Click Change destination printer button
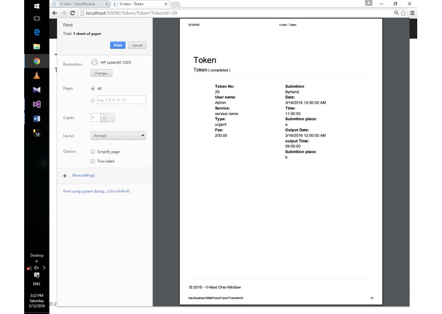Viewport: 442px width, 314px height. coord(102,73)
